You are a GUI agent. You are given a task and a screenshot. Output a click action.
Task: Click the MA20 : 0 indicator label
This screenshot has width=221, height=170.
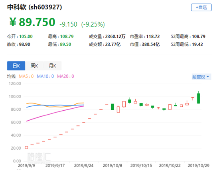(x=65, y=76)
